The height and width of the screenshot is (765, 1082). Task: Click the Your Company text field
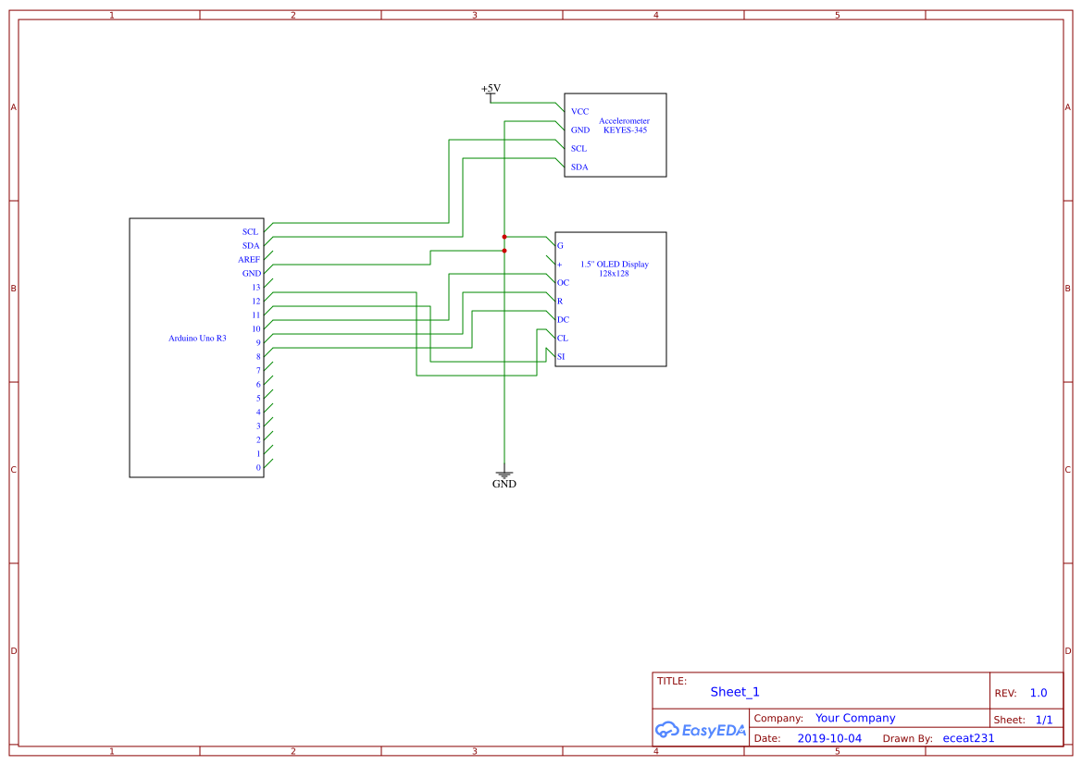pos(855,717)
